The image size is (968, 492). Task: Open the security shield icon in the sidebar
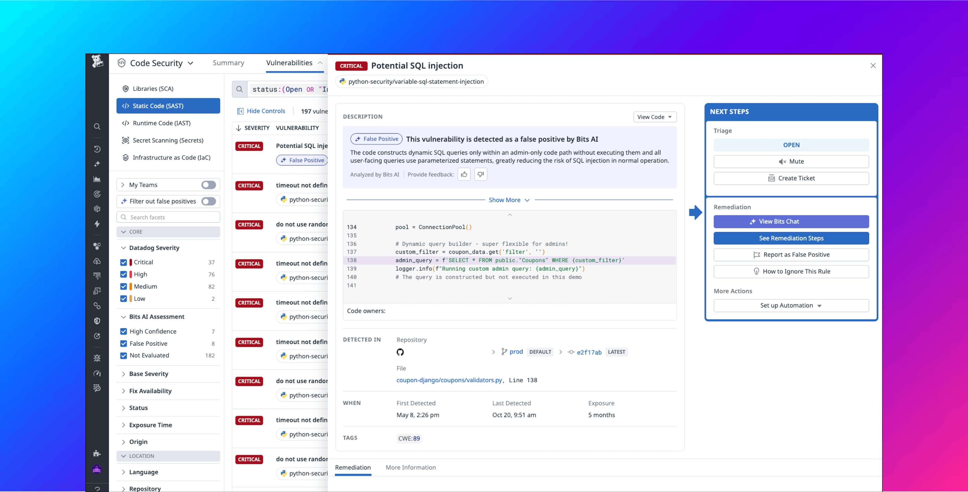[x=97, y=321]
